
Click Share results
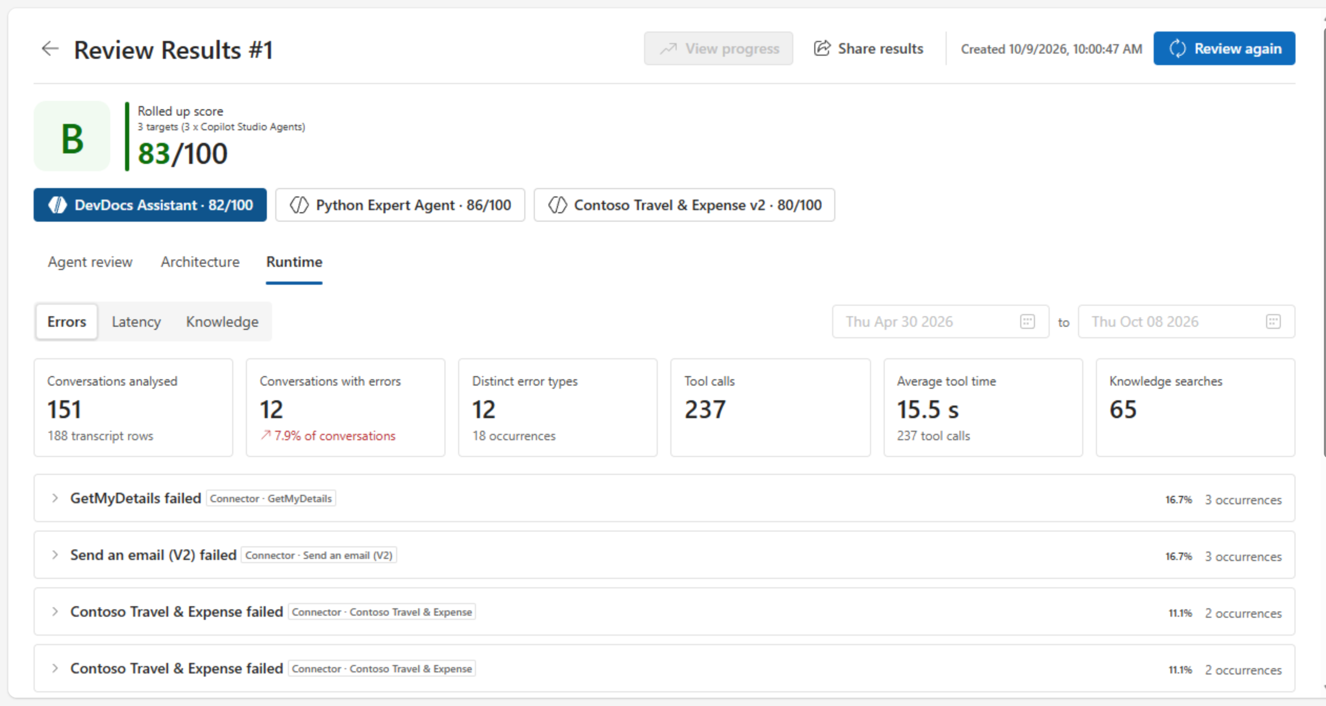tap(868, 48)
